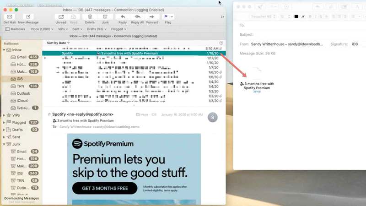Click the Get Mail envelope icon

tap(9, 17)
